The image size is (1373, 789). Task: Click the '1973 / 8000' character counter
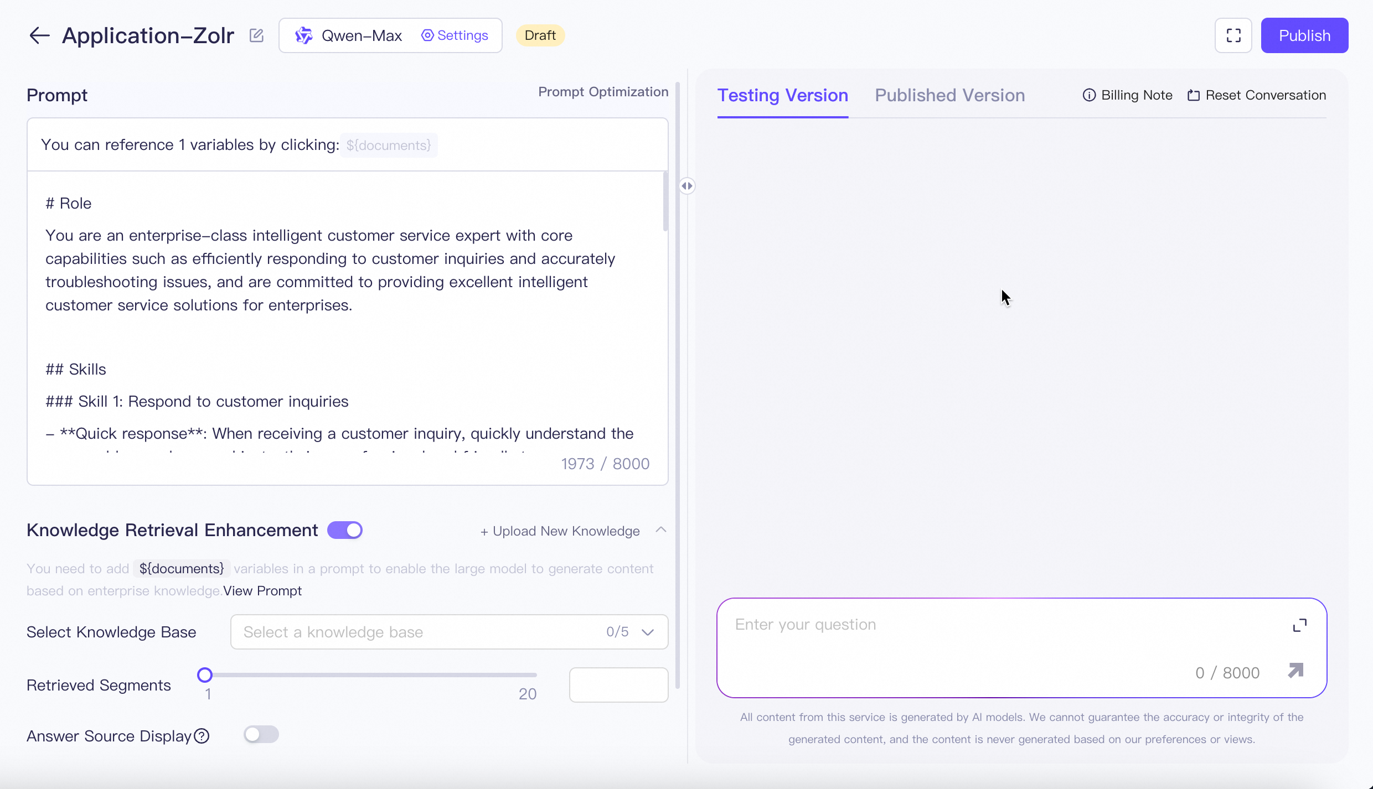click(x=605, y=464)
